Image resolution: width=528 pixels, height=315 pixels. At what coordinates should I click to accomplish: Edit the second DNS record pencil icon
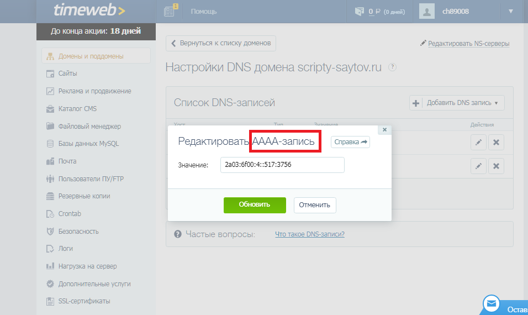(x=478, y=166)
